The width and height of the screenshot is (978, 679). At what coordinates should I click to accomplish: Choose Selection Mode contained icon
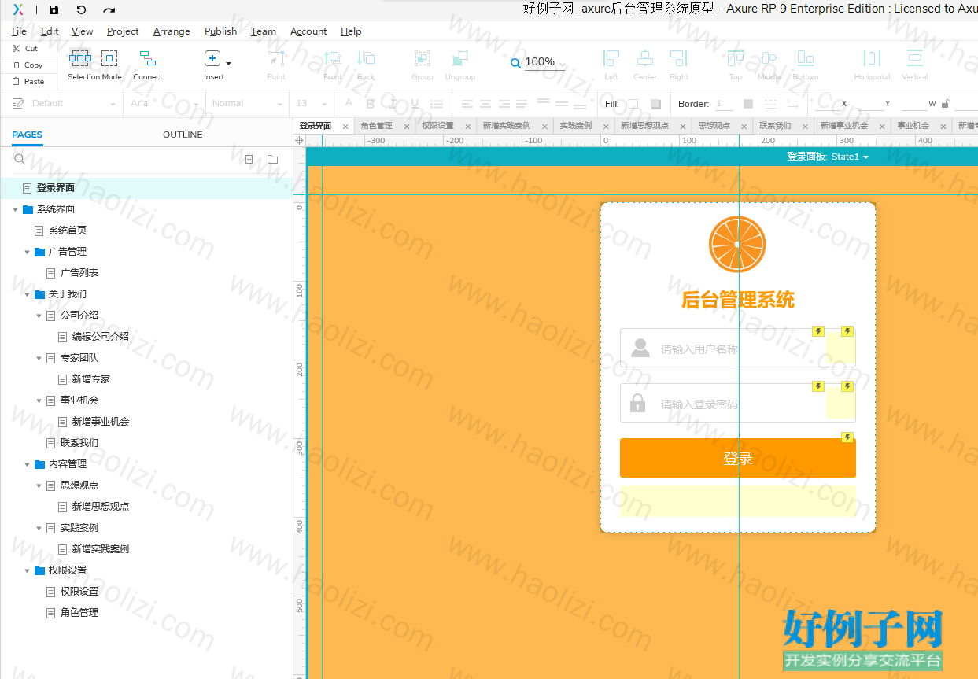click(x=109, y=58)
